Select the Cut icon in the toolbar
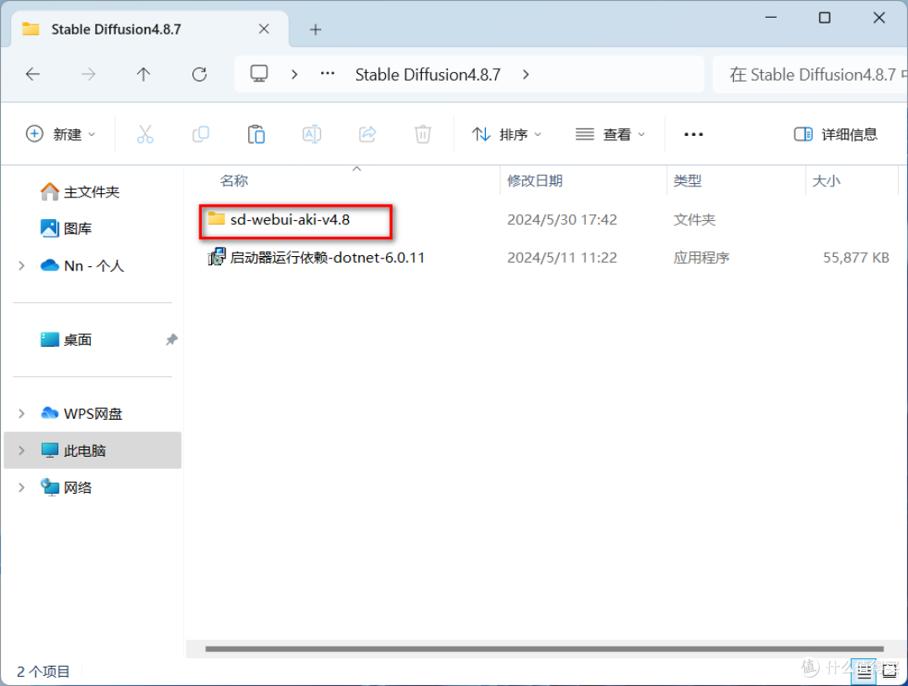This screenshot has height=686, width=908. [x=145, y=134]
